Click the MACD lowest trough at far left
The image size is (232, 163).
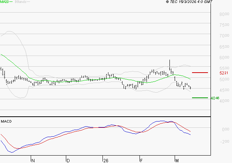(11, 152)
